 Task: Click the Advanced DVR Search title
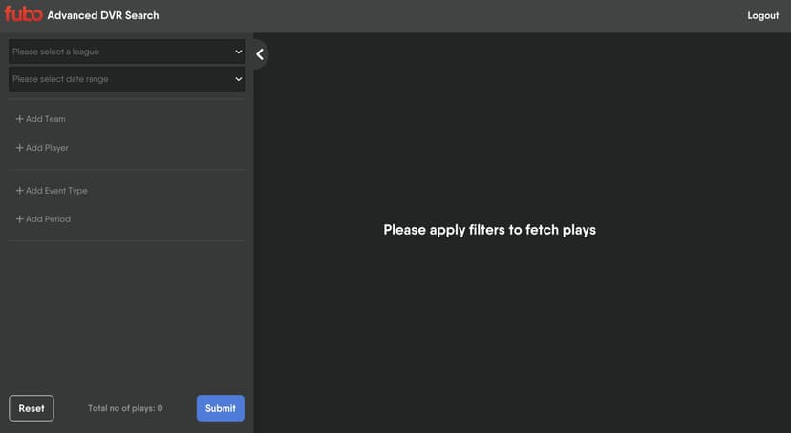[103, 15]
